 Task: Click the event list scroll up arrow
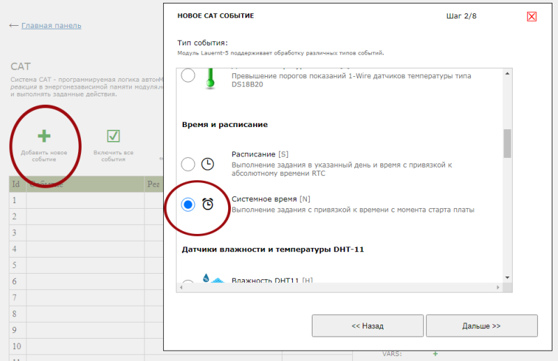[507, 73]
